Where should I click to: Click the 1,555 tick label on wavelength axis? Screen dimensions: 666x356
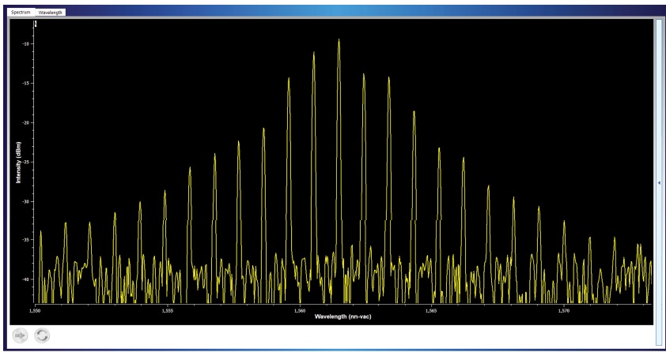click(x=168, y=310)
